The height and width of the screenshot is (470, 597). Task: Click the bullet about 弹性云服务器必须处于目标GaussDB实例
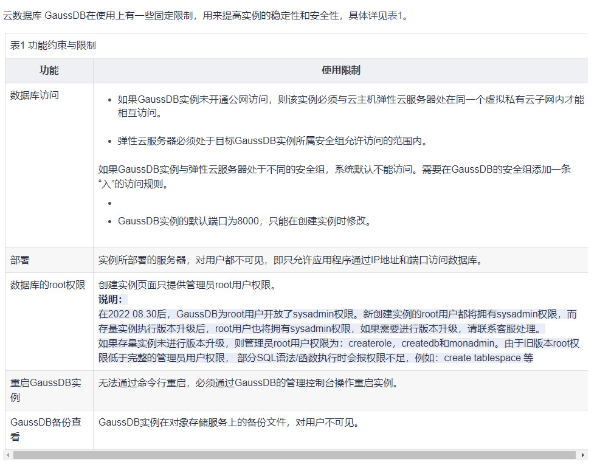pos(273,141)
